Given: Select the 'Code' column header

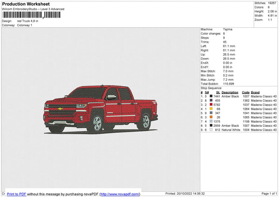Looking at the screenshot, I should point(246,92).
